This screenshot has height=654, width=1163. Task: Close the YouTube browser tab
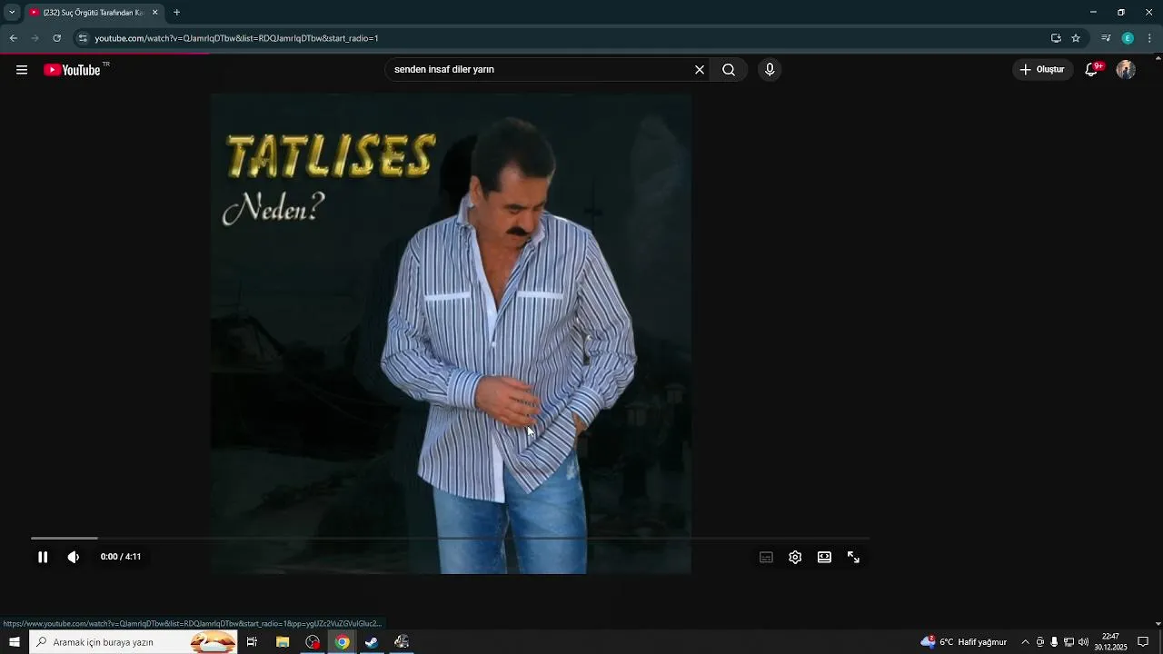pyautogui.click(x=154, y=13)
